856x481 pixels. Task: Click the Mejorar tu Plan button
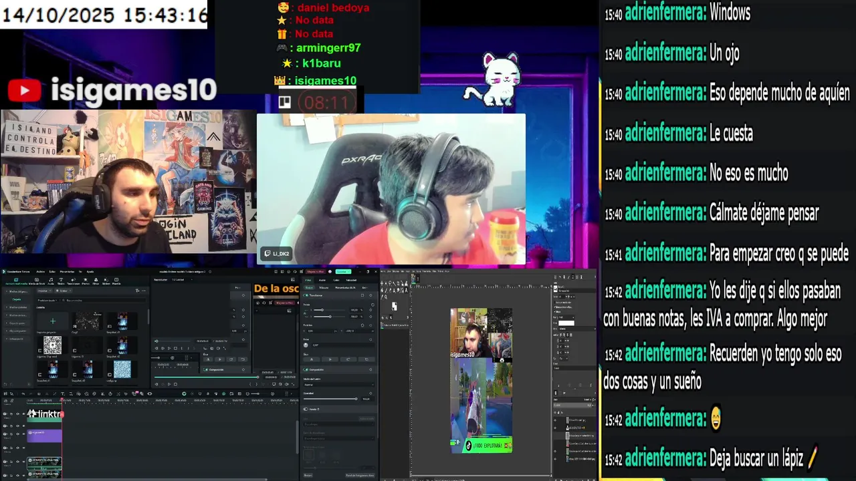(315, 271)
